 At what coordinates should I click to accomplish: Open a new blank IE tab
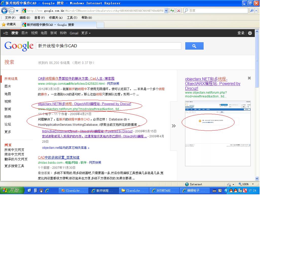(100, 25)
